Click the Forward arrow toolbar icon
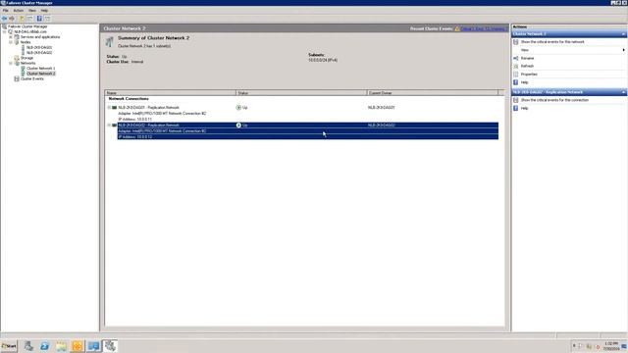628x353 pixels. click(12, 19)
